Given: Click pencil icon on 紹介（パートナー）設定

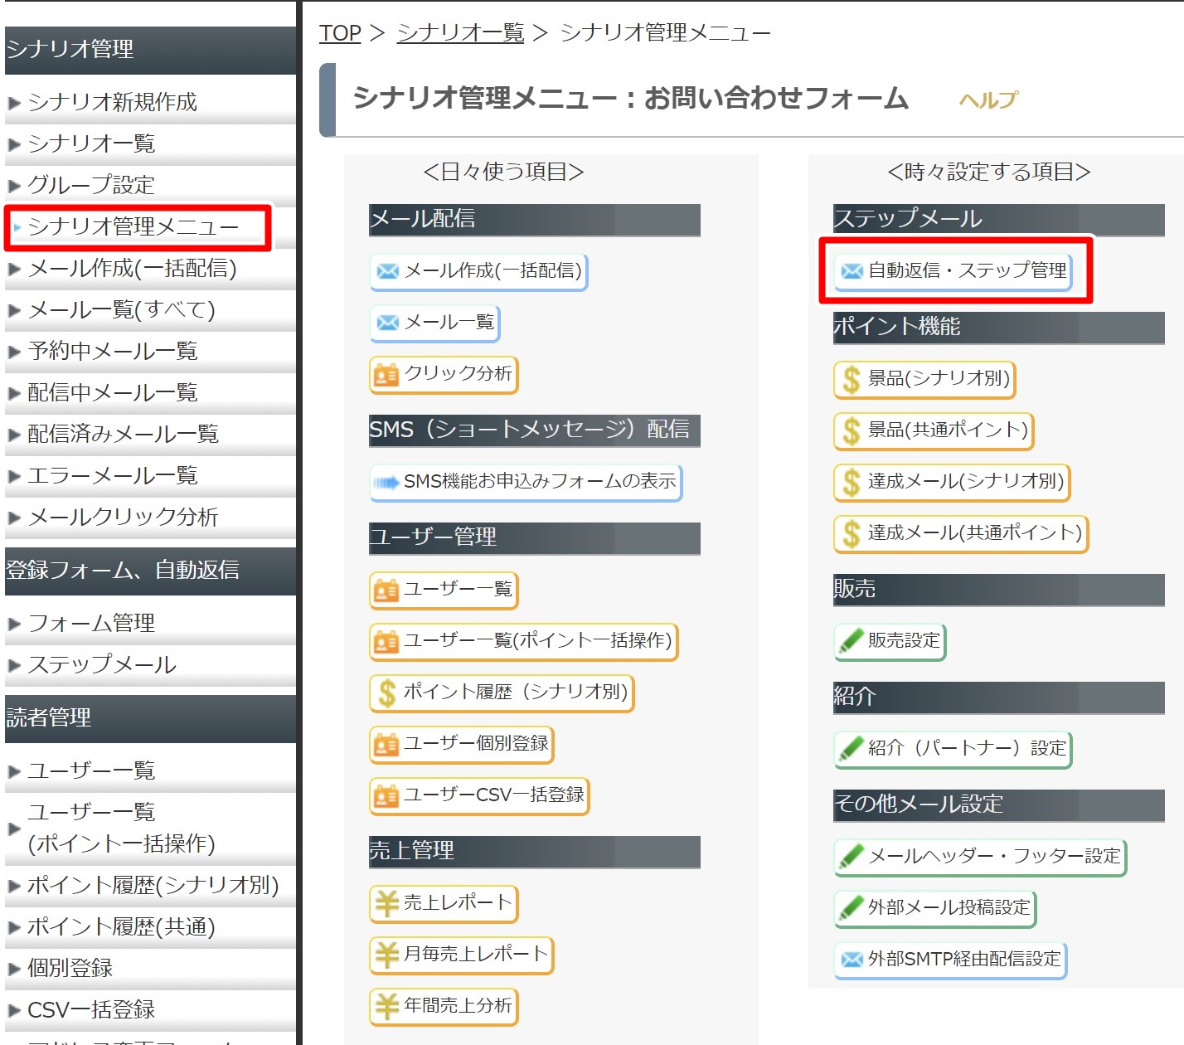Looking at the screenshot, I should pyautogui.click(x=852, y=748).
